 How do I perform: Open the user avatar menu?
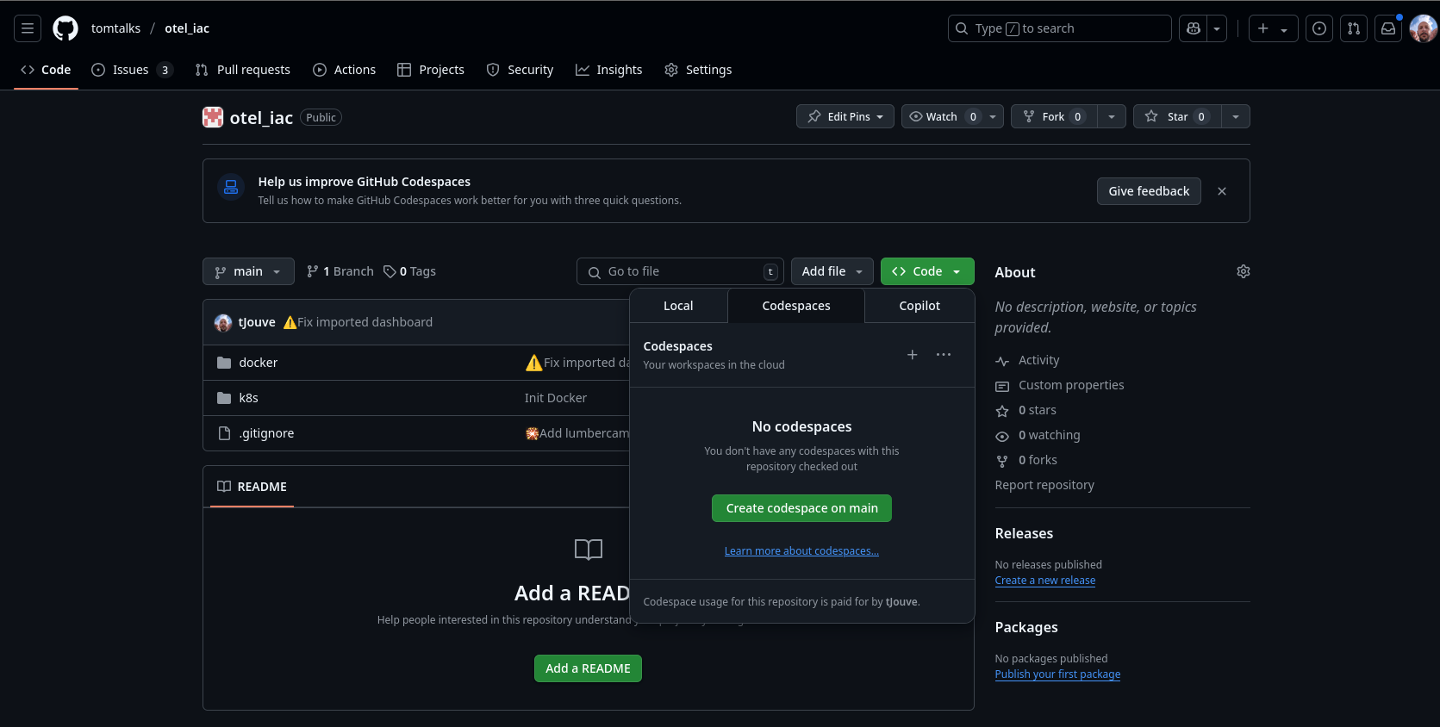(x=1423, y=28)
